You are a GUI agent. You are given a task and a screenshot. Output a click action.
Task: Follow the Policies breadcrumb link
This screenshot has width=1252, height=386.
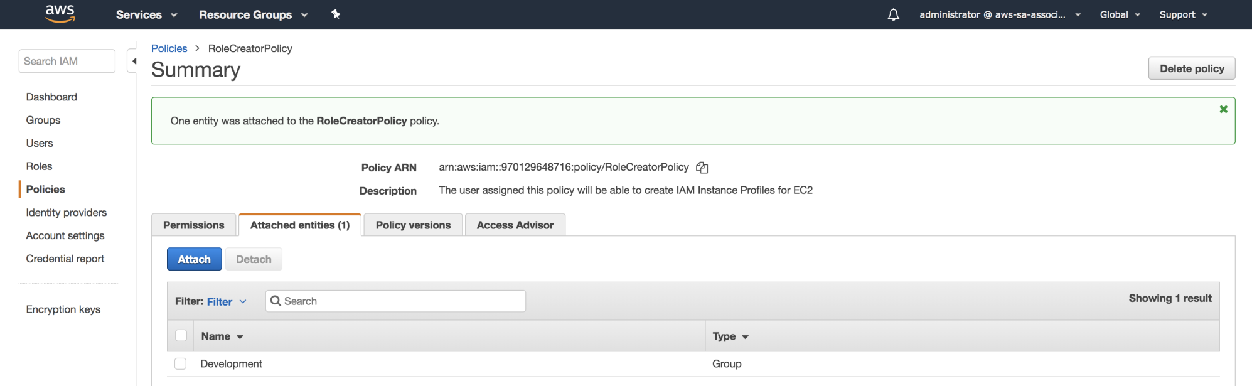[x=169, y=48]
